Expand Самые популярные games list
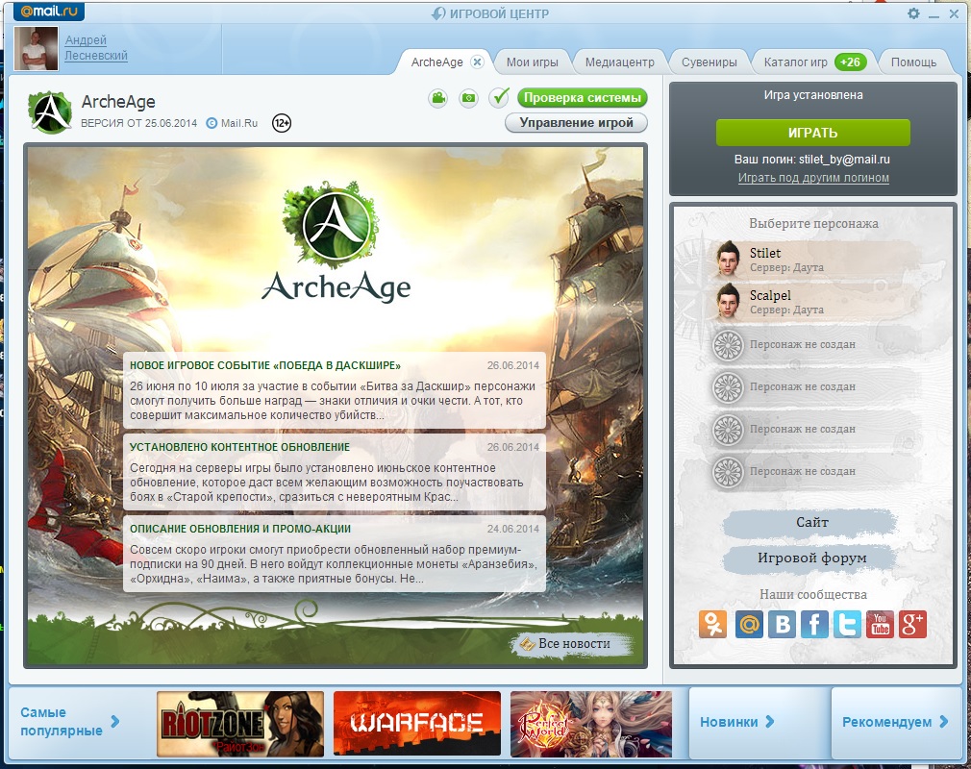This screenshot has height=769, width=971. point(69,721)
